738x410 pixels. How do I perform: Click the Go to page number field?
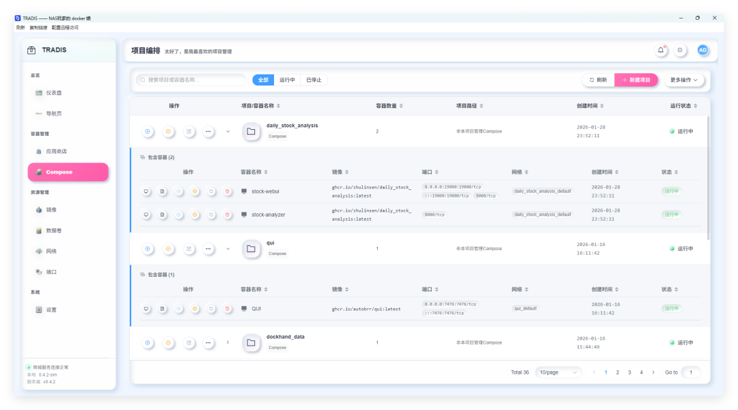(x=691, y=372)
